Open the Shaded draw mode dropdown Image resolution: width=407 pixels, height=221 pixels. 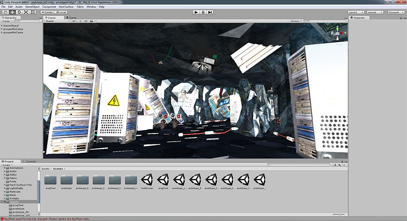57,21
